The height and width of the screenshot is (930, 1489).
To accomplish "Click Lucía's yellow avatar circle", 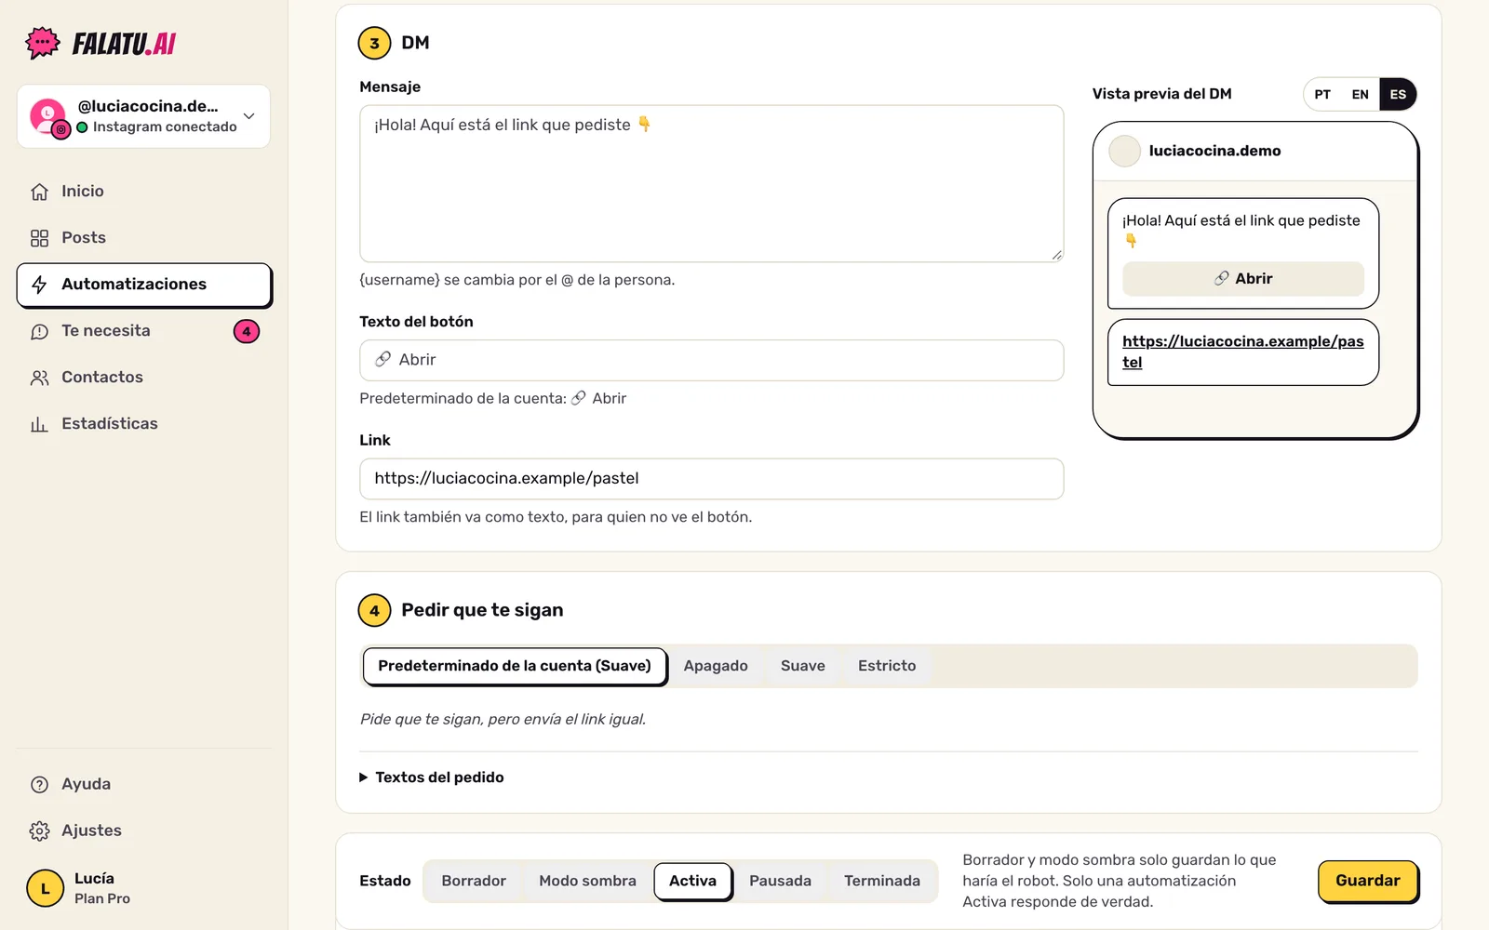I will [x=45, y=888].
